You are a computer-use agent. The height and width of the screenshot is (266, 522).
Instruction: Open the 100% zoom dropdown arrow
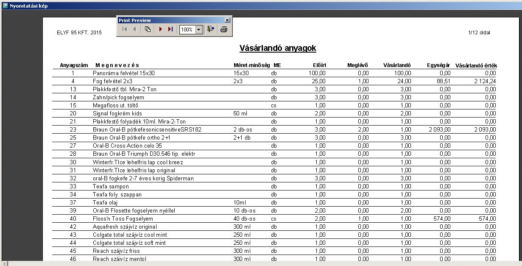pos(199,30)
